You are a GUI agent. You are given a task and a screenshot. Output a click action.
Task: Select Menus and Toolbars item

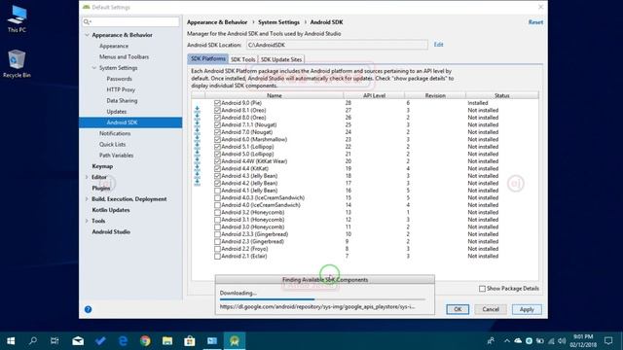(x=124, y=56)
